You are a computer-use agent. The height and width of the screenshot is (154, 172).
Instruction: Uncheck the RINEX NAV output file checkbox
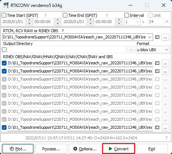click(x=4, y=71)
